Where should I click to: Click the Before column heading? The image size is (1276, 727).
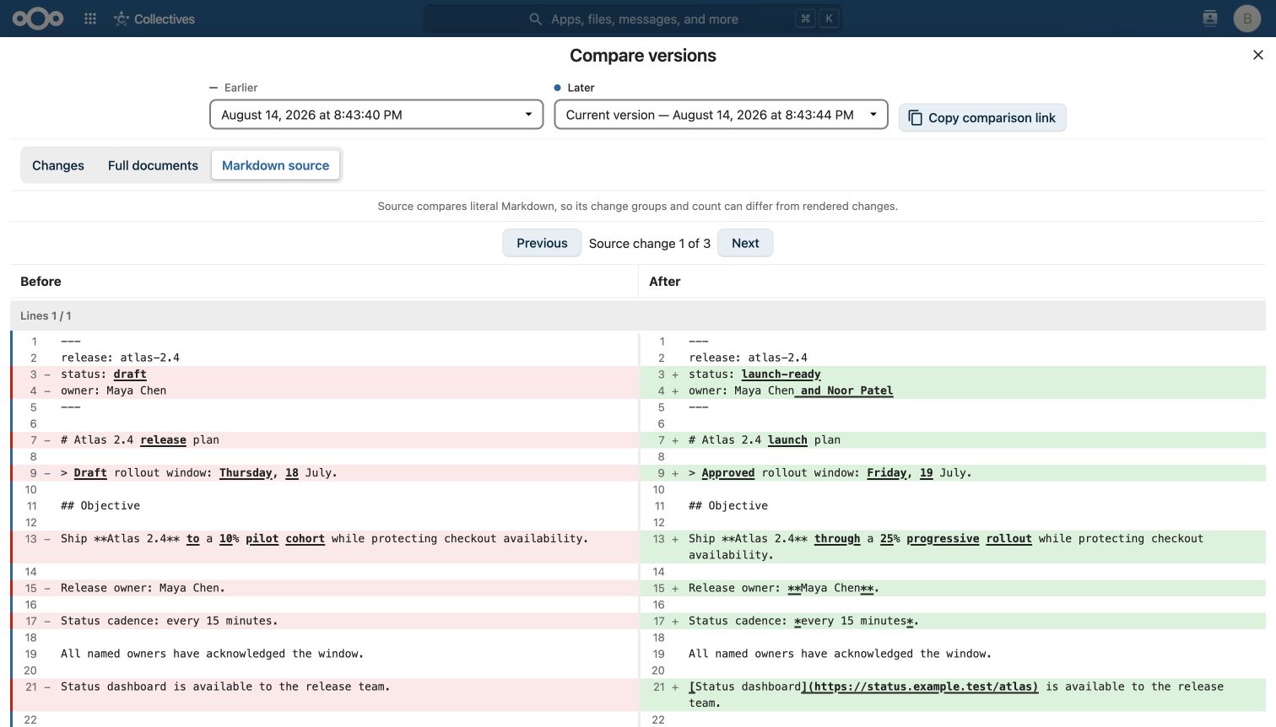(41, 282)
